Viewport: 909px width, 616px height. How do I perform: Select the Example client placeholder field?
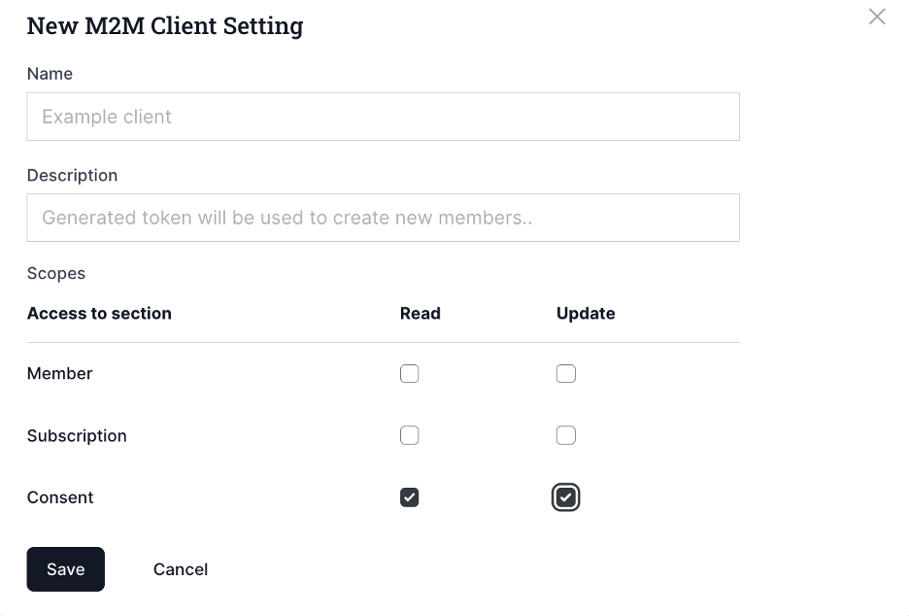(x=383, y=116)
